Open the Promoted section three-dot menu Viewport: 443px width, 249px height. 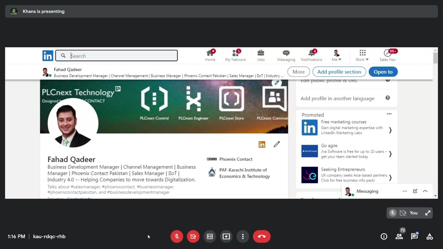pos(389,114)
